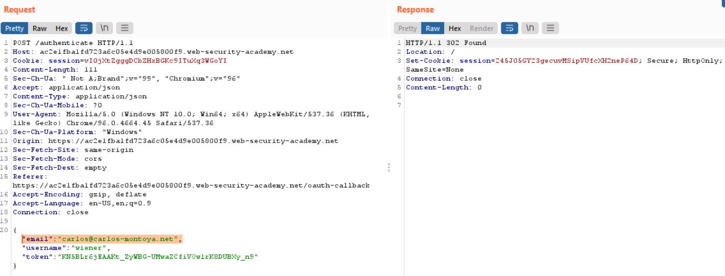Select the Raw tab in Response panel
This screenshot has width=725, height=276.
tap(432, 29)
